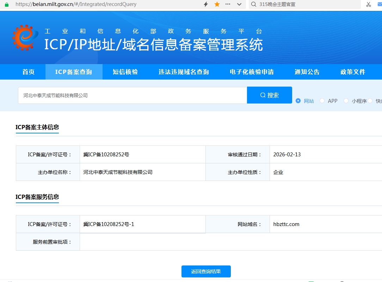Go to the 通知公告 tab

[x=307, y=72]
